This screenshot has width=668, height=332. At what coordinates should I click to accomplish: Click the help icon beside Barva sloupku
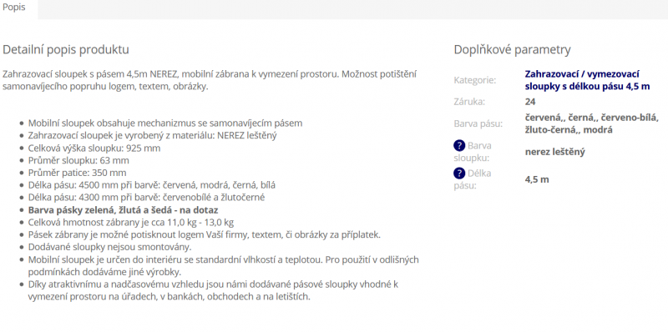pos(458,146)
